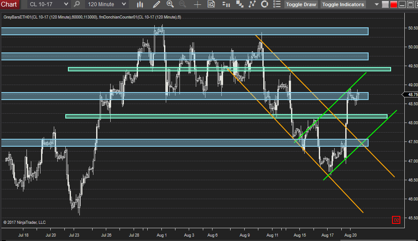Click the Jul 23 date label
This screenshot has height=241, width=418.
point(74,235)
